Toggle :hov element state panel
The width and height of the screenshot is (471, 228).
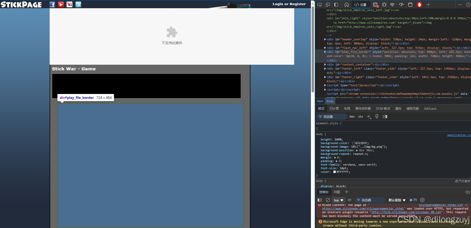point(352,117)
